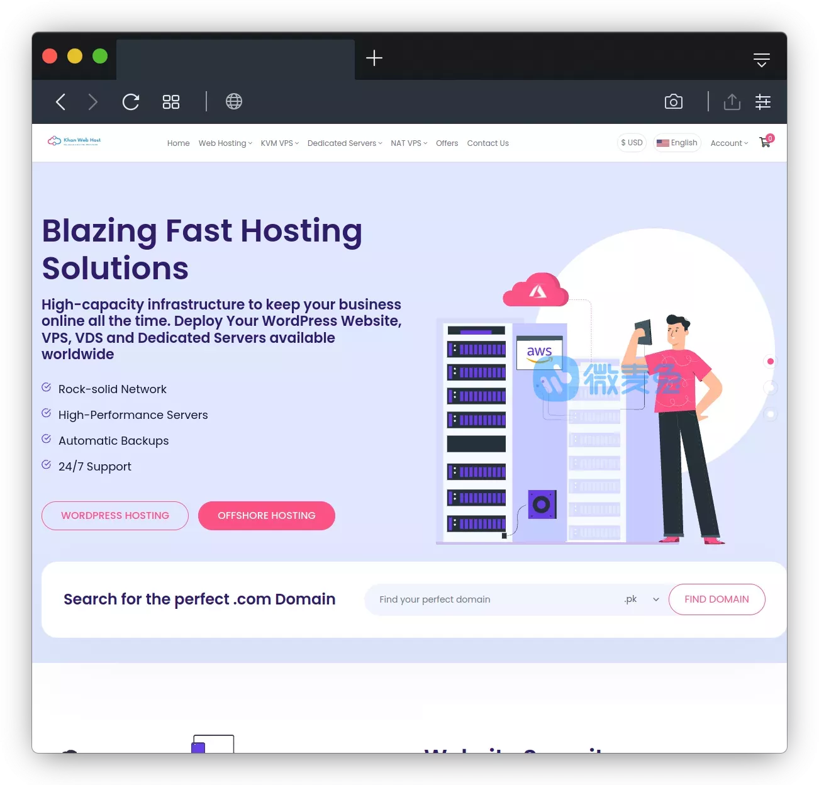The height and width of the screenshot is (785, 819).
Task: Select the second carousel indicator dot
Action: pyautogui.click(x=770, y=388)
